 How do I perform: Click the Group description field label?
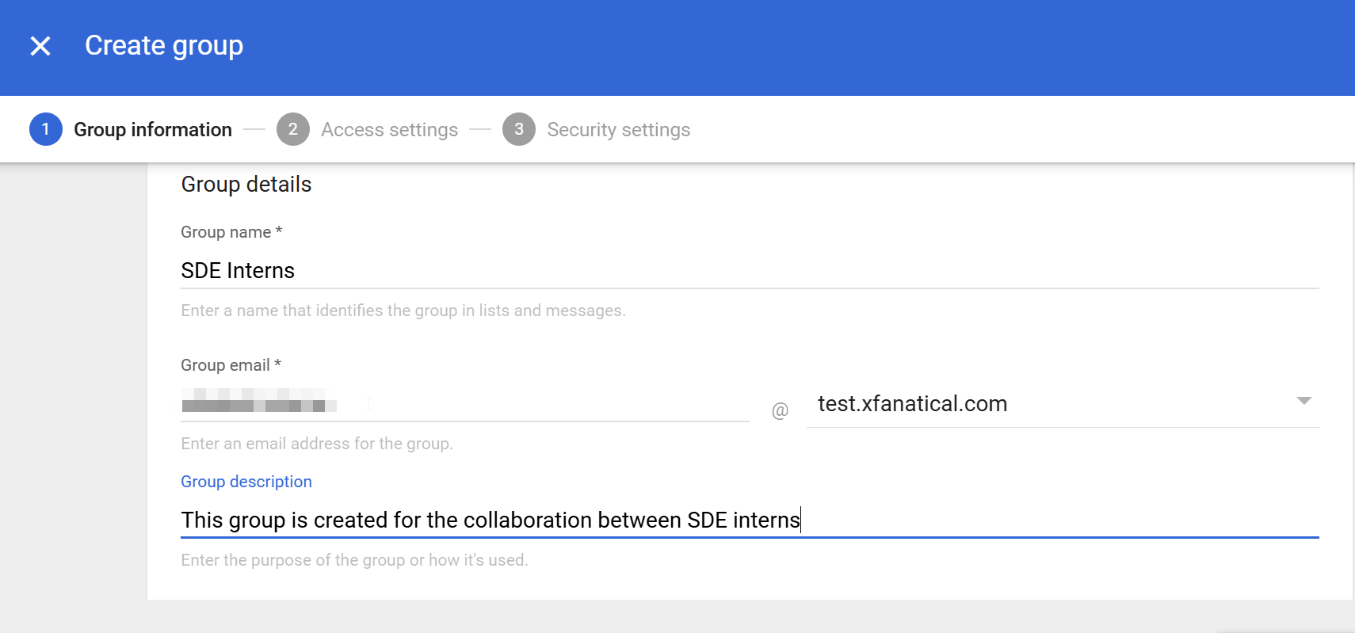246,482
